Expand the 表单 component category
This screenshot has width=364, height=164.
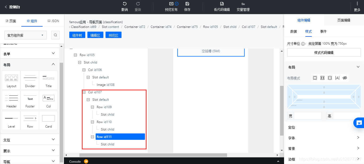pyautogui.click(x=29, y=54)
